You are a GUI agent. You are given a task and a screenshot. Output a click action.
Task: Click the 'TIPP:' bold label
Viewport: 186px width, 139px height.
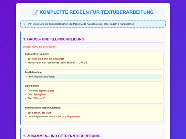click(29, 24)
